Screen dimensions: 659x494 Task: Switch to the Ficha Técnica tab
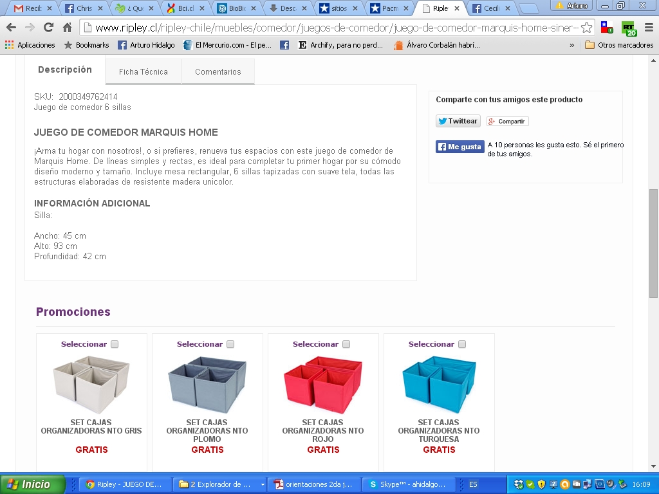coord(144,71)
